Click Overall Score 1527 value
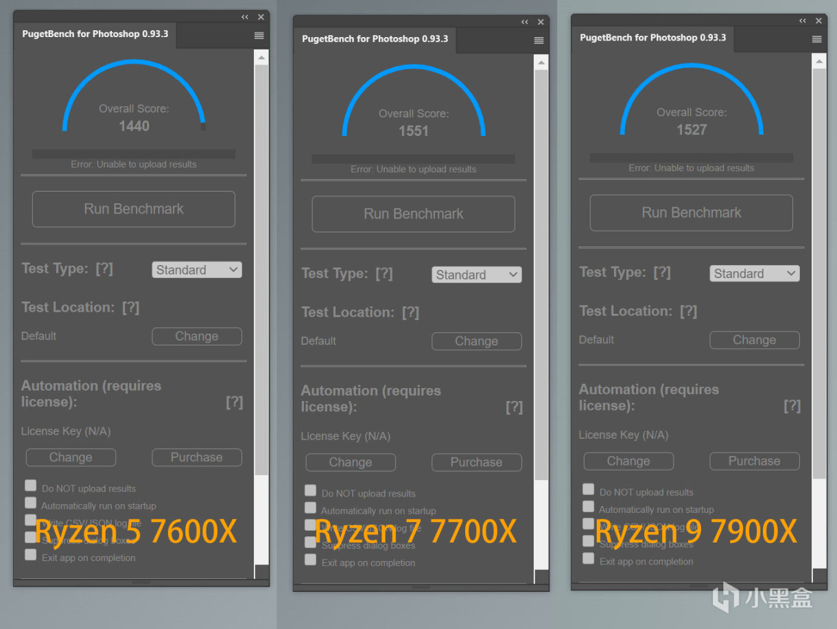837x629 pixels. 692,129
